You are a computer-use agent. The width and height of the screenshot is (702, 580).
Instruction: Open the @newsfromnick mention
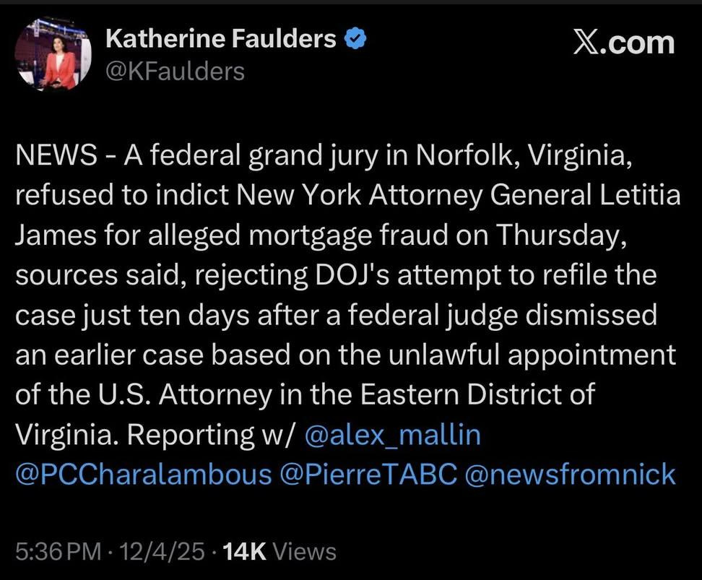pos(571,475)
